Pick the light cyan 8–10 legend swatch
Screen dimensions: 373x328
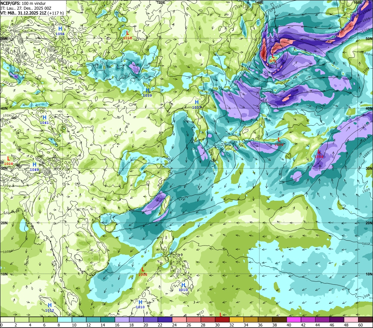[x=65, y=320]
